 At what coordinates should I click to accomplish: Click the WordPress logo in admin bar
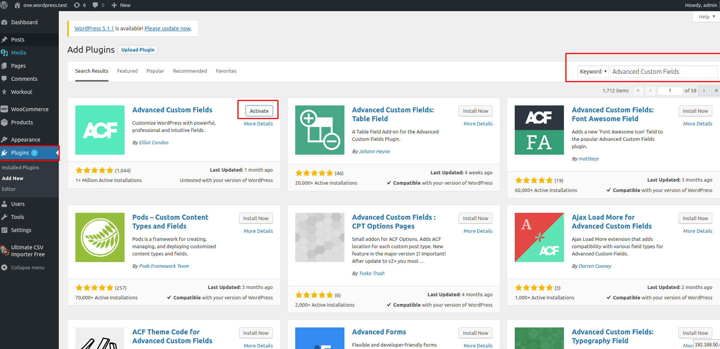(x=4, y=5)
